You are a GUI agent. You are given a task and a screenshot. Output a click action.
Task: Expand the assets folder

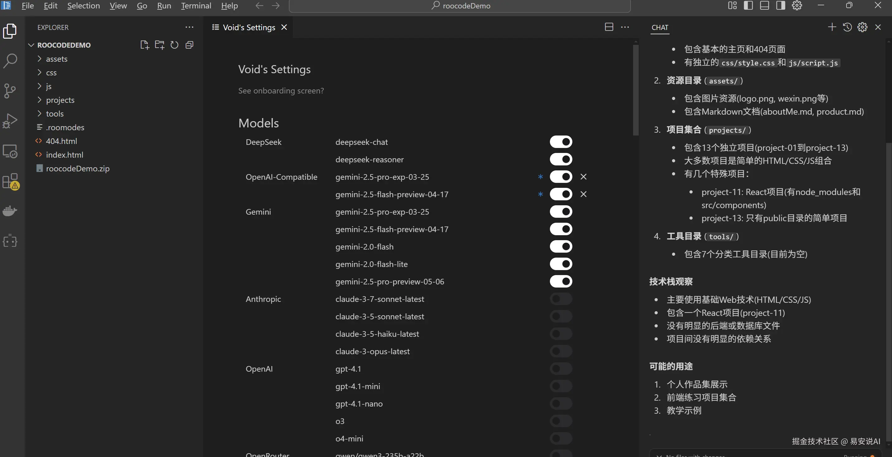click(56, 59)
